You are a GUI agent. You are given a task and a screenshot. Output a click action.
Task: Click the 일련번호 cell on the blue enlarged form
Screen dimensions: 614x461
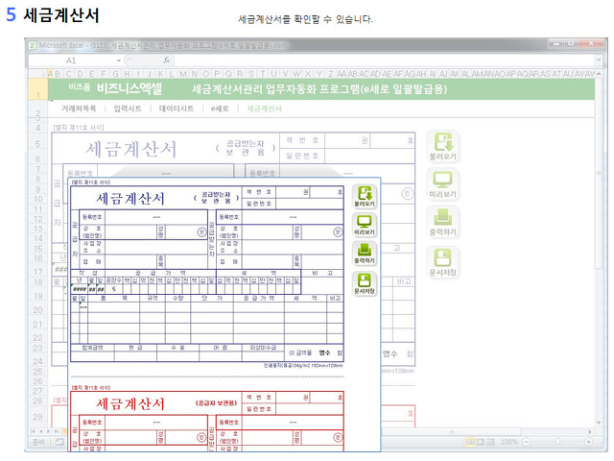click(x=259, y=204)
